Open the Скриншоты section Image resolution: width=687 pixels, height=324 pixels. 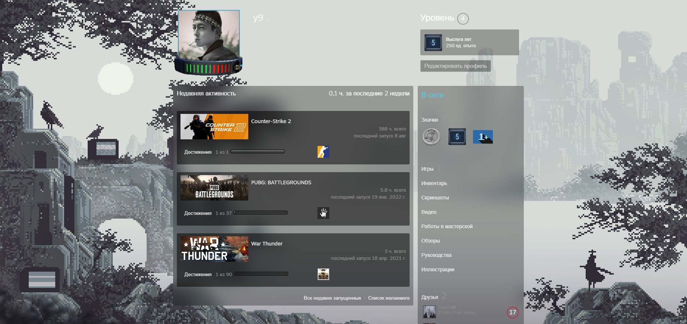tap(435, 198)
